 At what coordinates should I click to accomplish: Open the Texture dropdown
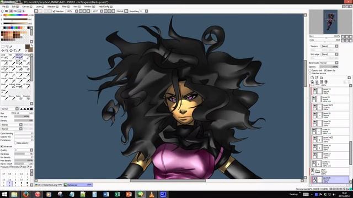tap(336, 46)
